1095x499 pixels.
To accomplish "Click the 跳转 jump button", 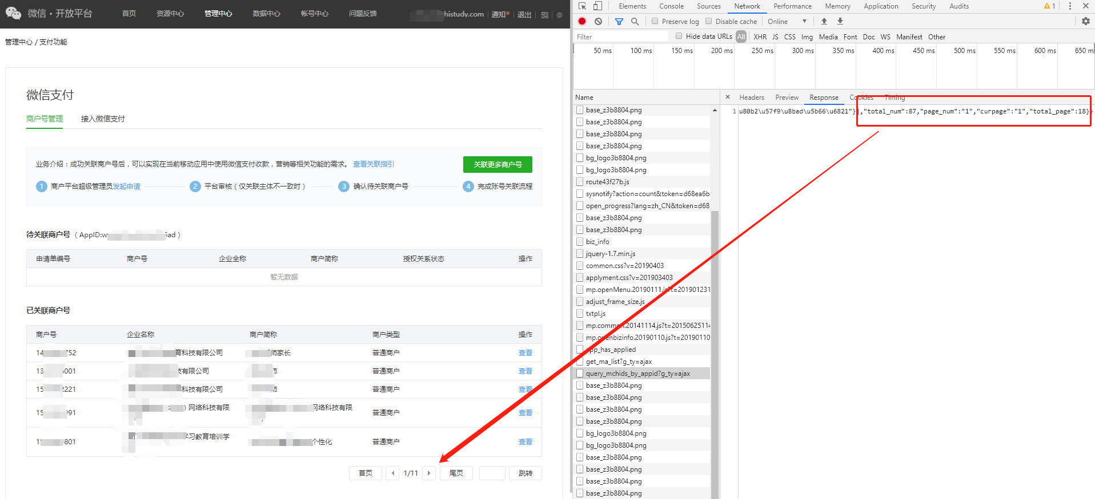I will pyautogui.click(x=526, y=473).
